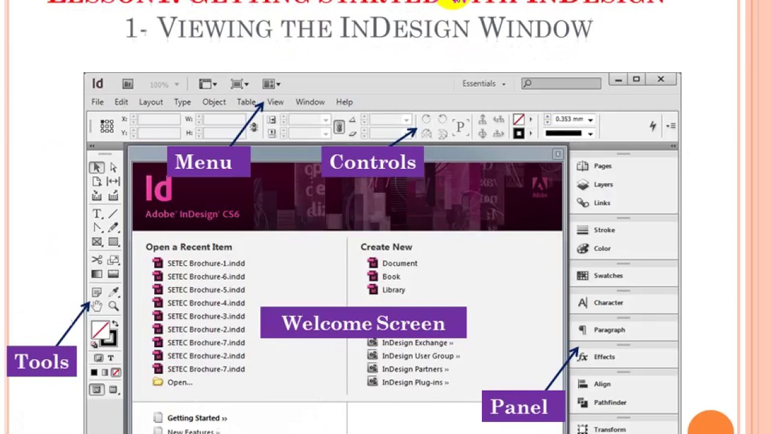Toggle constrain proportions chain icon
The height and width of the screenshot is (434, 771).
click(x=339, y=127)
